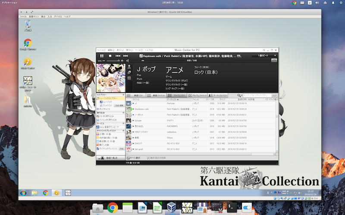Viewport: 345px width, 215px height.
Task: Expand the Splurge album row
Action: [133, 120]
